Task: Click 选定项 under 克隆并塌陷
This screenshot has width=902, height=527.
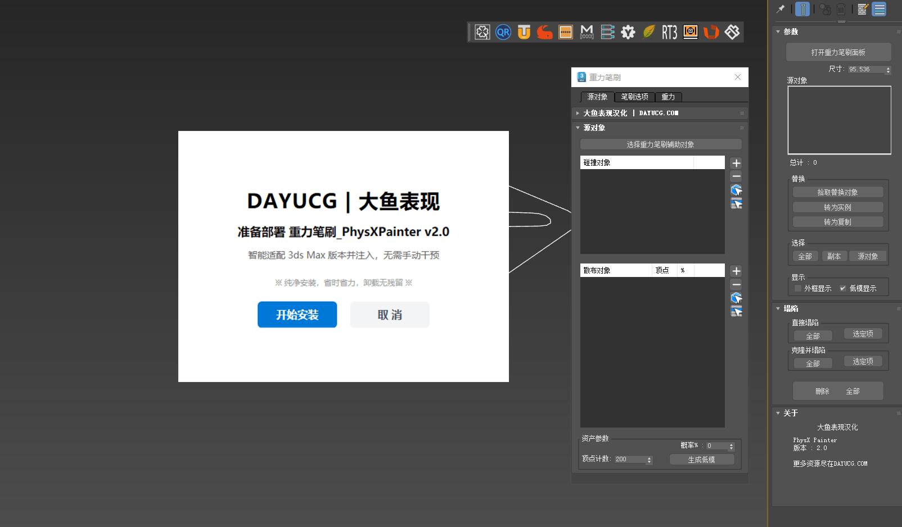Action: [x=863, y=361]
